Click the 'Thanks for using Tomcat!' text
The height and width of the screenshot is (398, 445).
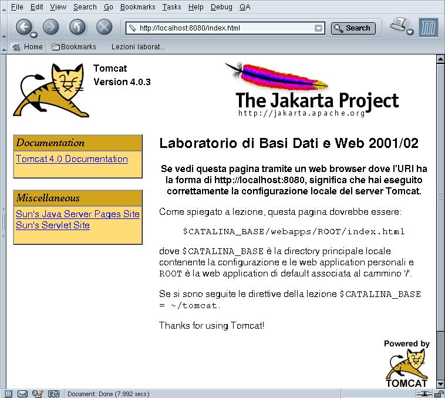(211, 325)
